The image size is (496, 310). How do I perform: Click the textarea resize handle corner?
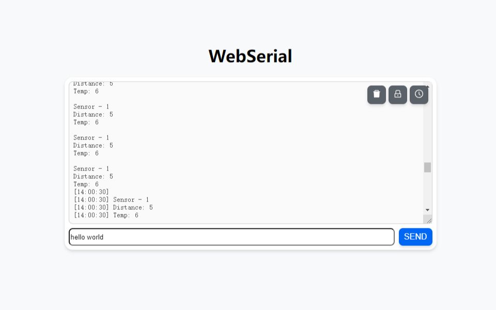click(x=428, y=220)
